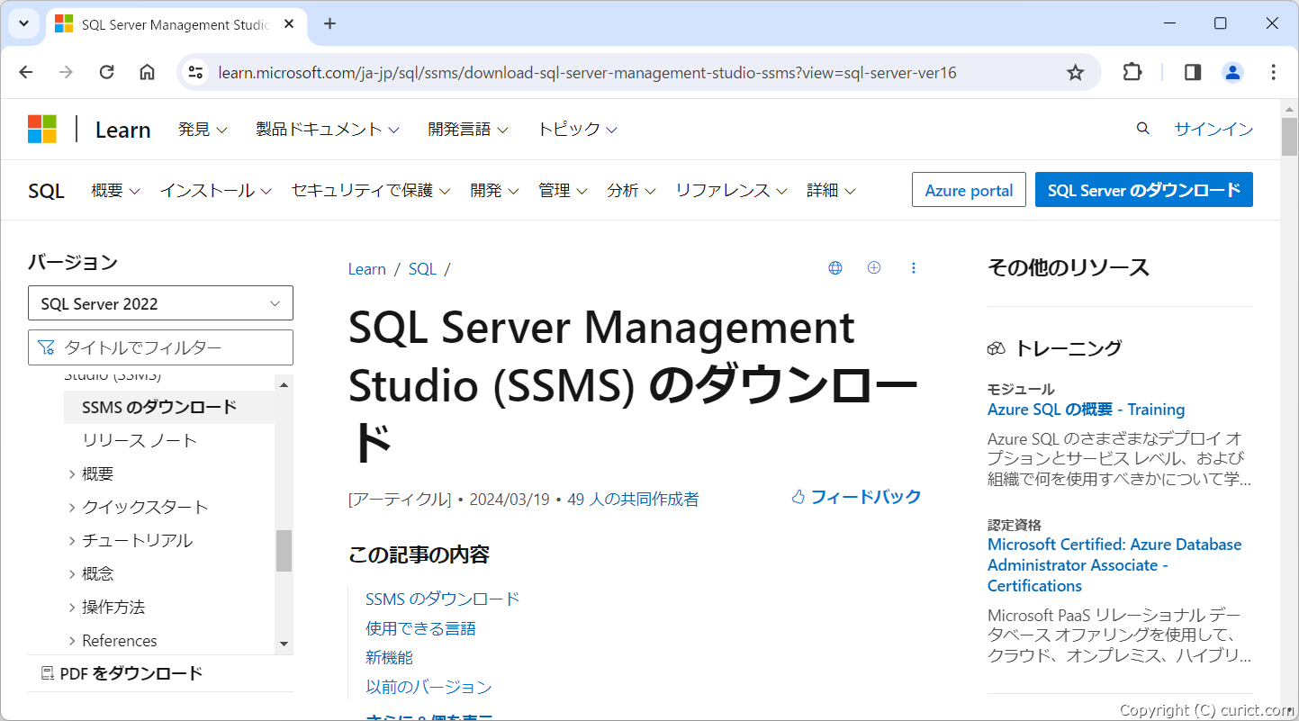Open the site search magnifier

click(x=1143, y=129)
